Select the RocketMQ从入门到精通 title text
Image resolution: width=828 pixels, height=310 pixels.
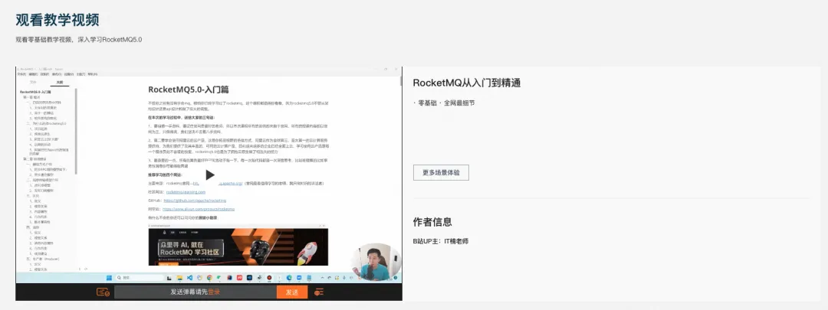pyautogui.click(x=467, y=83)
